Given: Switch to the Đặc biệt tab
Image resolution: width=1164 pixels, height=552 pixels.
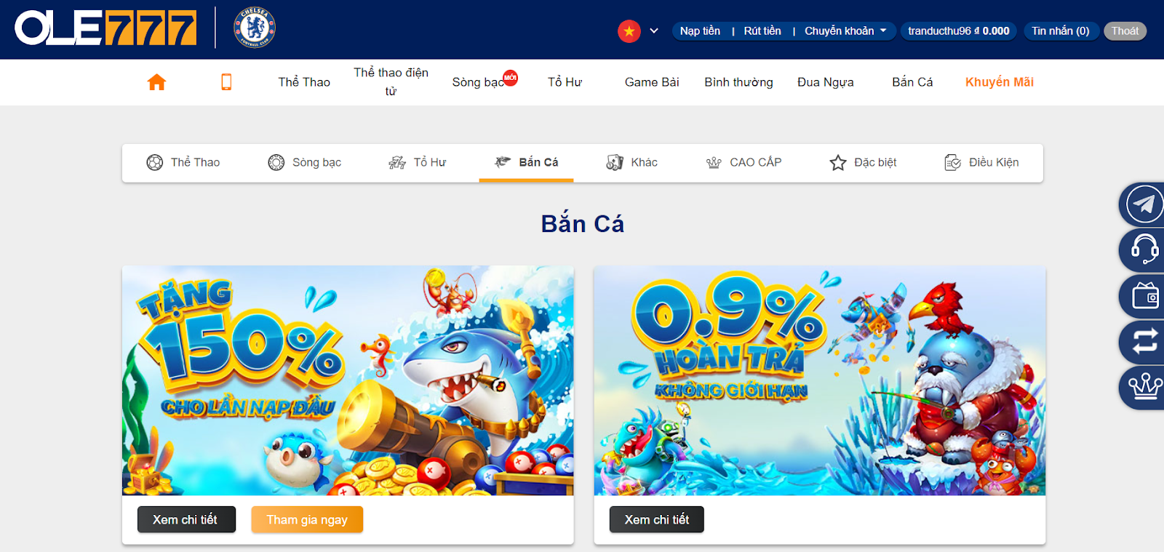Looking at the screenshot, I should (x=863, y=162).
